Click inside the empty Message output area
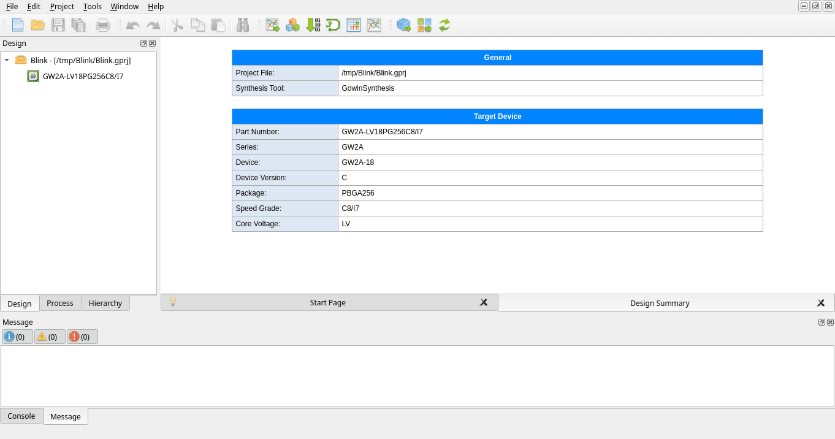Image resolution: width=835 pixels, height=439 pixels. tap(417, 376)
